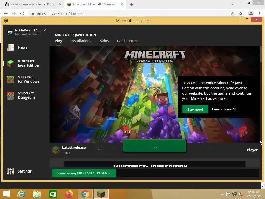Open Action Center flag icon

[228, 194]
